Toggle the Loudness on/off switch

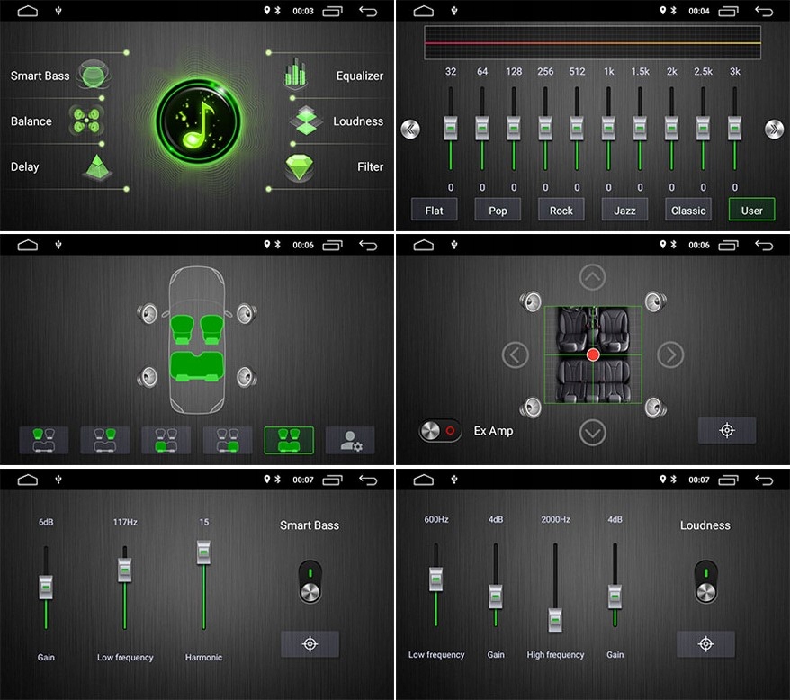point(705,581)
